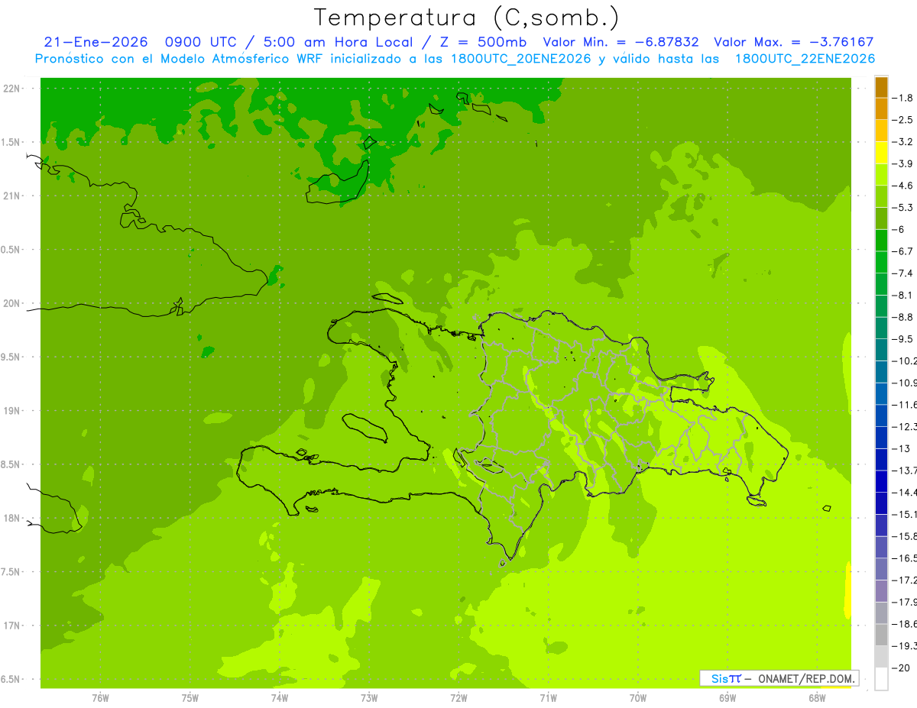Click the '76W' longitude tick label
Screen dimensions: 917x708
(x=100, y=698)
